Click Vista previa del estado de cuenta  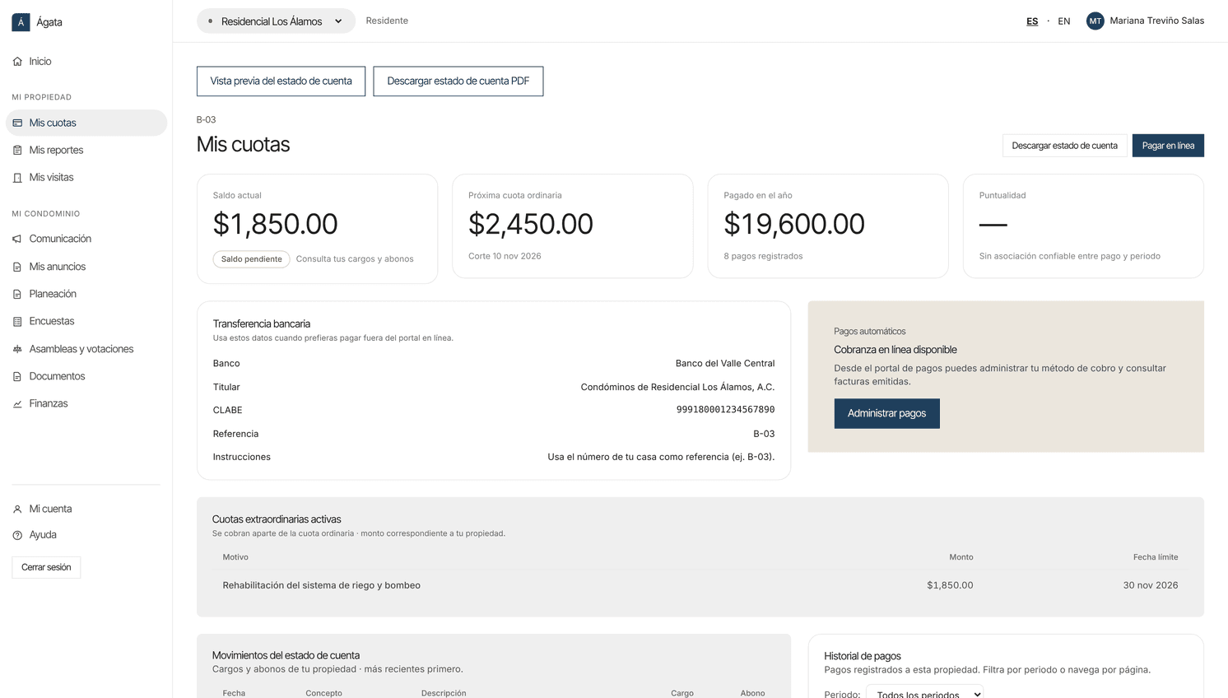click(281, 81)
